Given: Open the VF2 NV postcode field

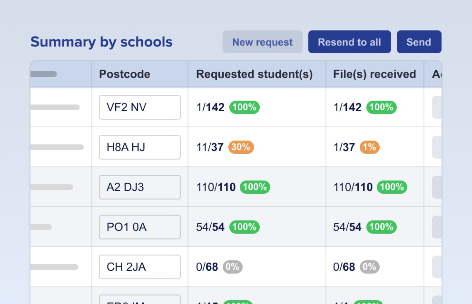Looking at the screenshot, I should pos(140,107).
